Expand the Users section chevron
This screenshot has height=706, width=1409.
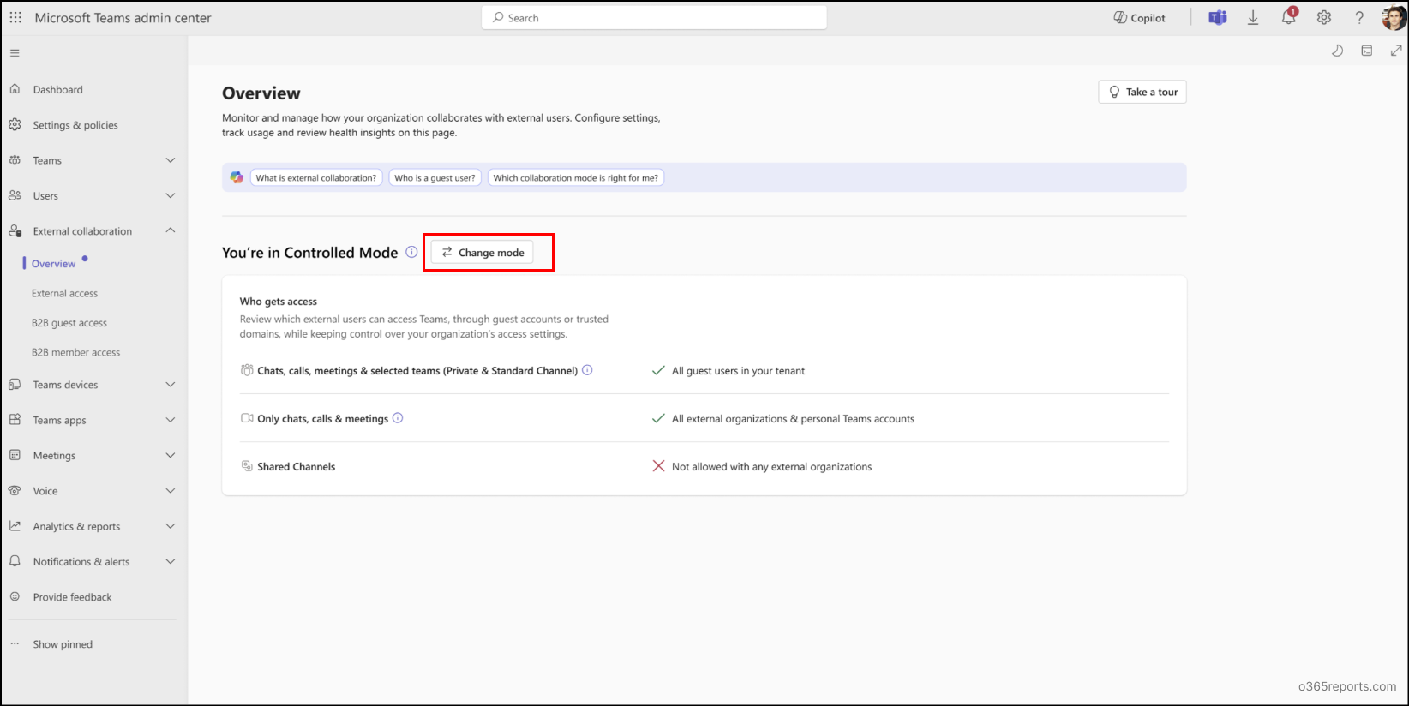(x=170, y=196)
